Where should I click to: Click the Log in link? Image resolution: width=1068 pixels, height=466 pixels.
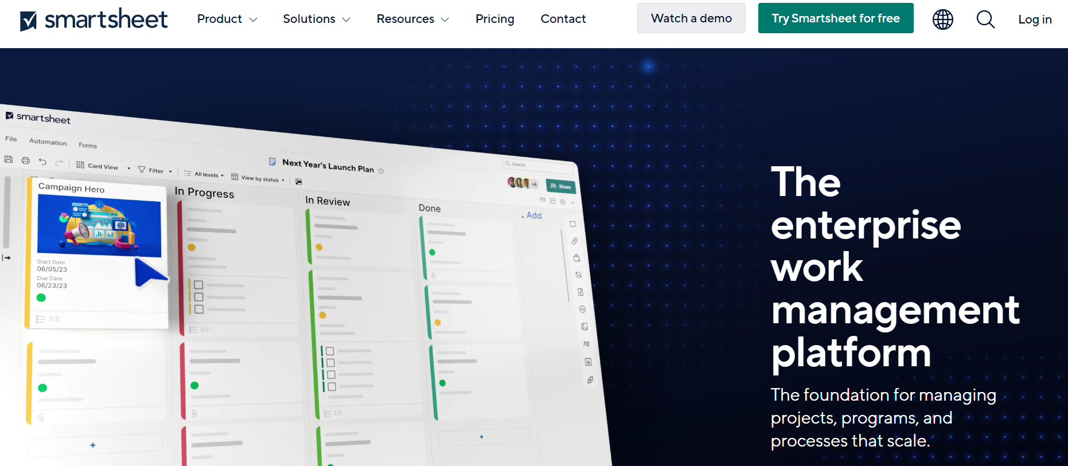tap(1035, 19)
